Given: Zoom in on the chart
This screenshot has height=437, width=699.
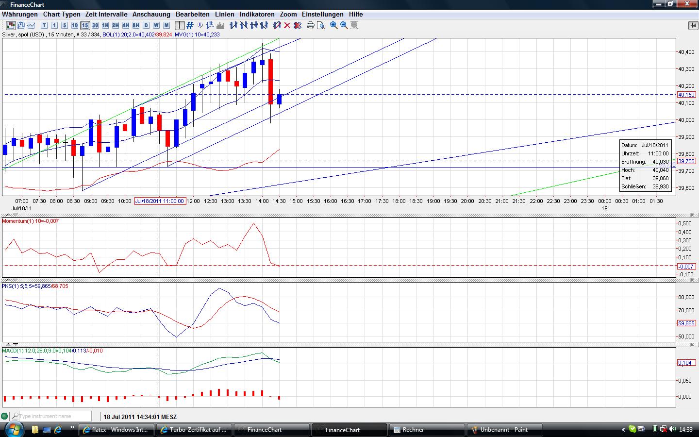Looking at the screenshot, I should (334, 25).
